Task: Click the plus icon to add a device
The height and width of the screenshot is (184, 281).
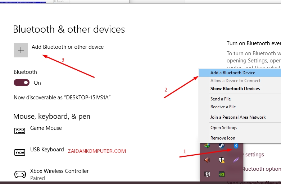Action: click(21, 50)
